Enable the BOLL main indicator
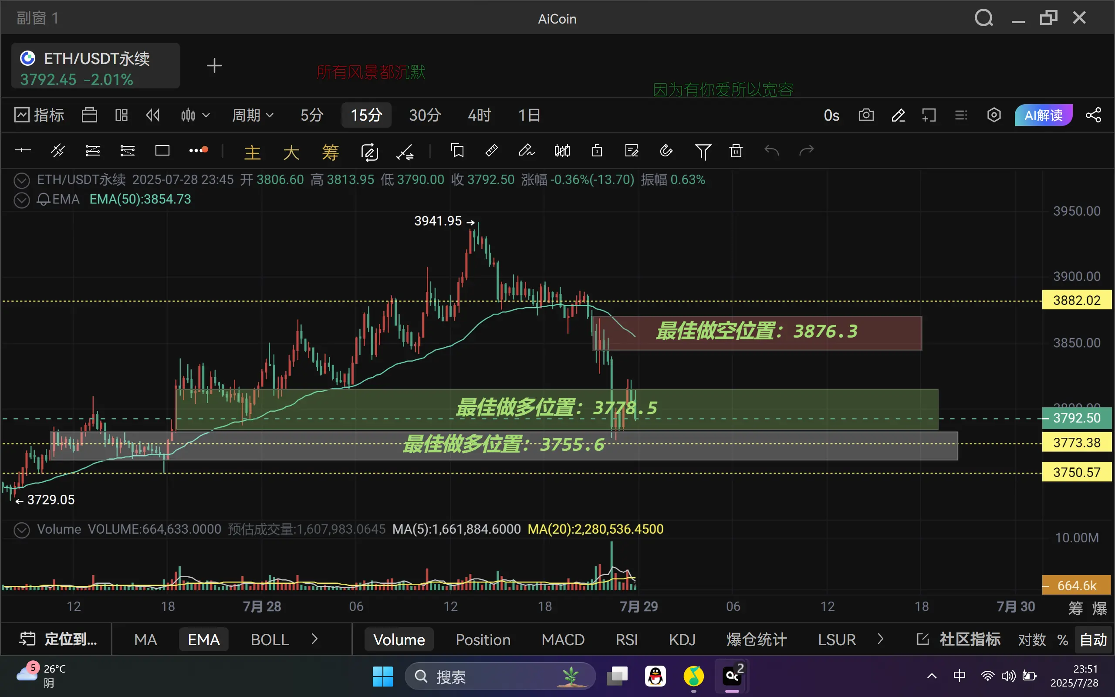 [270, 639]
